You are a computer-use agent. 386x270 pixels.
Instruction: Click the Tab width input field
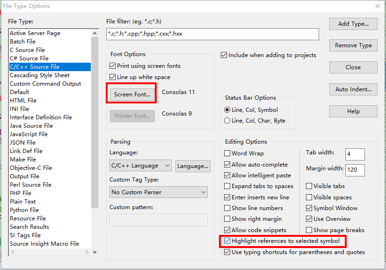[x=355, y=154]
